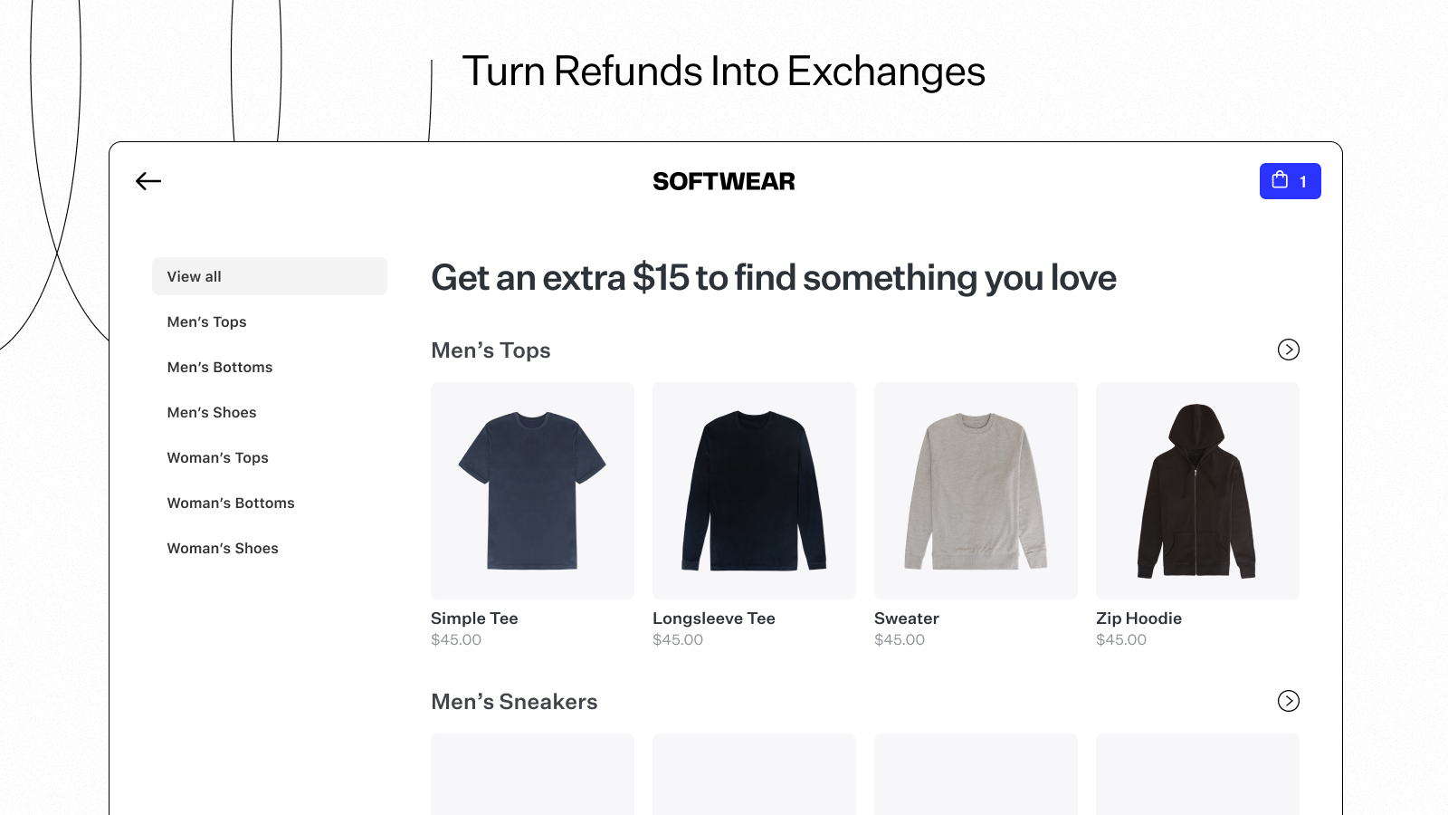
Task: Click the Zip Hoodie name link
Action: [x=1138, y=618]
